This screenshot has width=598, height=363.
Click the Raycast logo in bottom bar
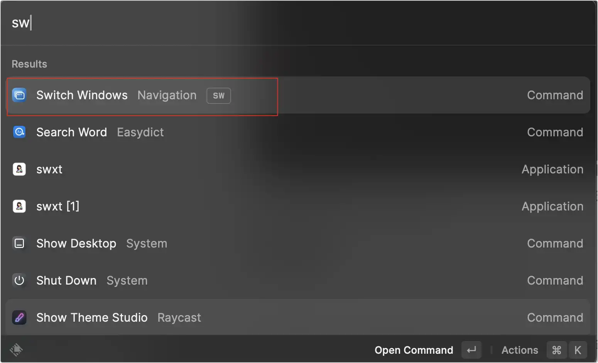point(16,350)
